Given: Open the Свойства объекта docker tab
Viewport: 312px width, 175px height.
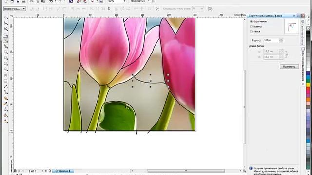Looking at the screenshot, I should point(303,33).
